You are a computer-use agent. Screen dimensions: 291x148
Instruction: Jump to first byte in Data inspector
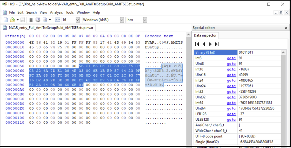tap(197, 44)
